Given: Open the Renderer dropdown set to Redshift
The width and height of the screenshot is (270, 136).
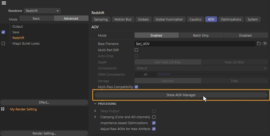Looking at the screenshot, I should 42,11.
